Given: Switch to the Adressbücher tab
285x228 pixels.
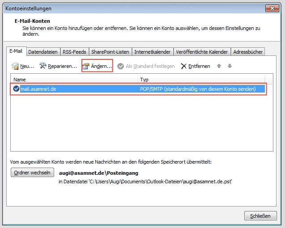Looking at the screenshot, I should (248, 52).
